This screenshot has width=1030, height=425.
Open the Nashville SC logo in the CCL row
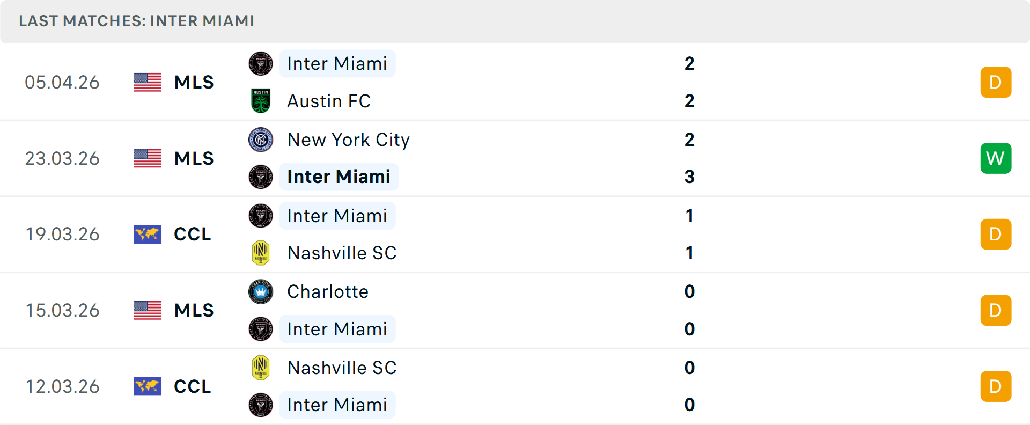(261, 253)
